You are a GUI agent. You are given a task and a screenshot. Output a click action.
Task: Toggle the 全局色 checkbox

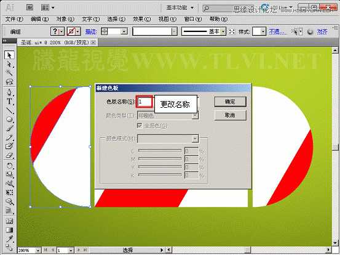(140, 126)
